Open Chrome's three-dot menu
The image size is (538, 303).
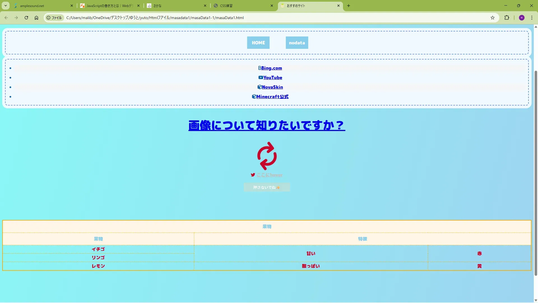tap(532, 18)
